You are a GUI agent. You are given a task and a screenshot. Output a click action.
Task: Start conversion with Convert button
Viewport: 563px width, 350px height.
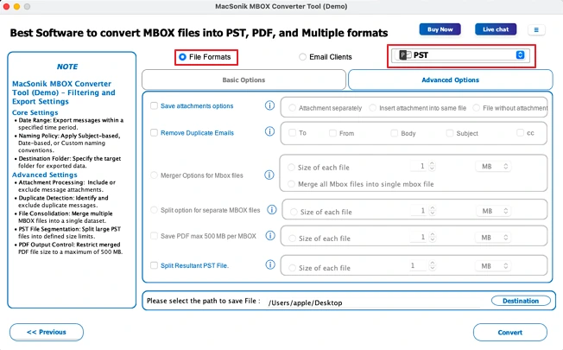point(509,333)
